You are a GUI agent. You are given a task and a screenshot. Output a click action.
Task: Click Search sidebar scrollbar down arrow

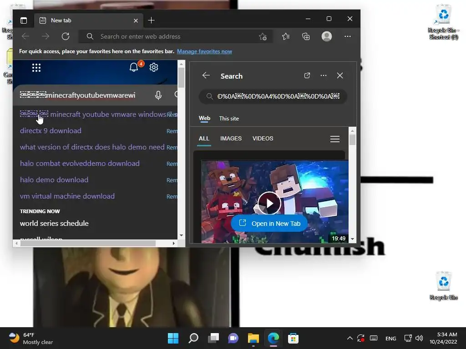[x=352, y=239]
